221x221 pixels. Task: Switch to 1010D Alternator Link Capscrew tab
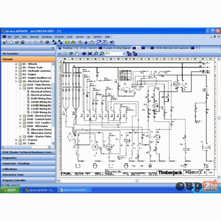(170, 48)
